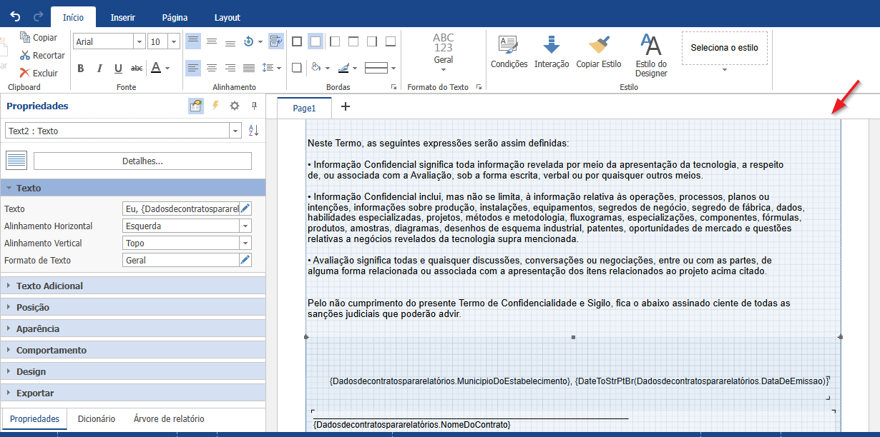Open the Formato do Texto dialog launcher

(479, 87)
